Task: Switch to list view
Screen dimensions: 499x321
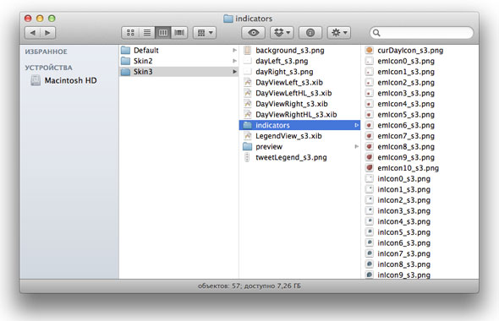Action: pyautogui.click(x=147, y=33)
